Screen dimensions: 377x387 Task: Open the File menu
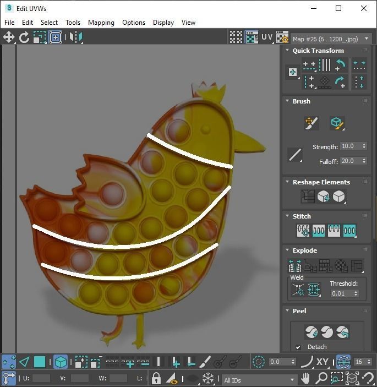click(x=9, y=23)
